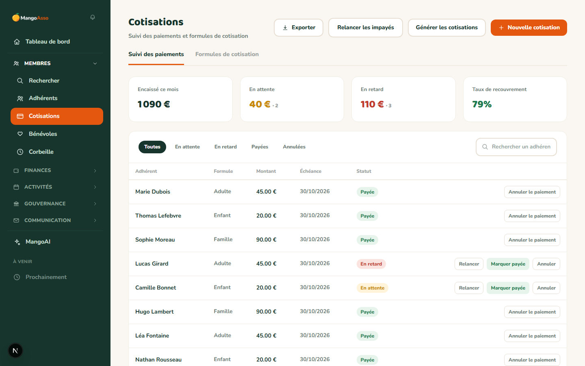Image resolution: width=585 pixels, height=366 pixels.
Task: Show Annulées cotisations filter
Action: (294, 147)
